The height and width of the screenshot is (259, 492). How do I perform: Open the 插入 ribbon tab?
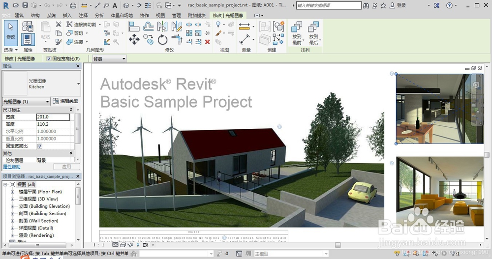tap(67, 15)
